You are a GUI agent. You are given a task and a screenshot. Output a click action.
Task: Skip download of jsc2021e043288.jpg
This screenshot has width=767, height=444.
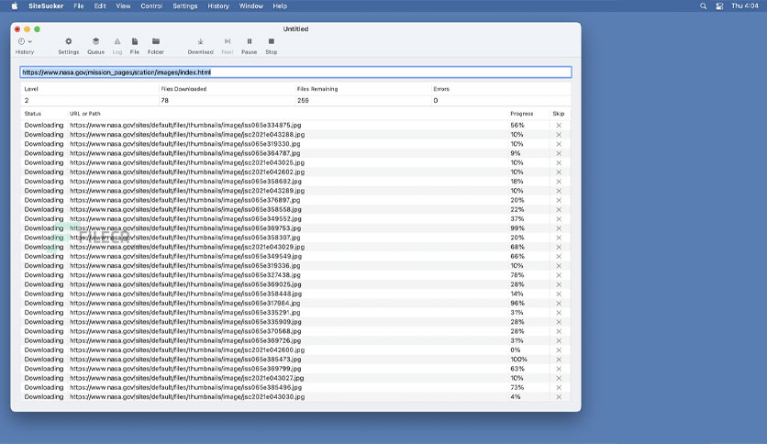click(559, 135)
